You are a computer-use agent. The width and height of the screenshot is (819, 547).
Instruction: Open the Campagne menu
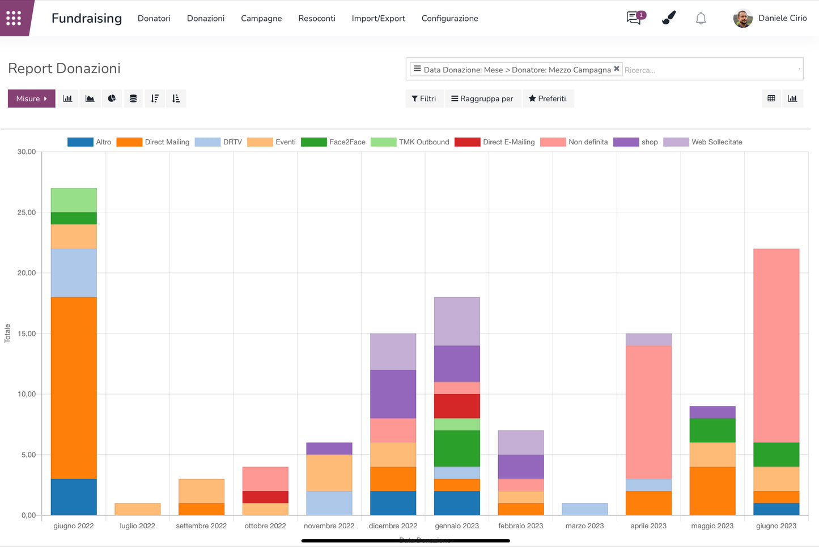click(x=261, y=18)
